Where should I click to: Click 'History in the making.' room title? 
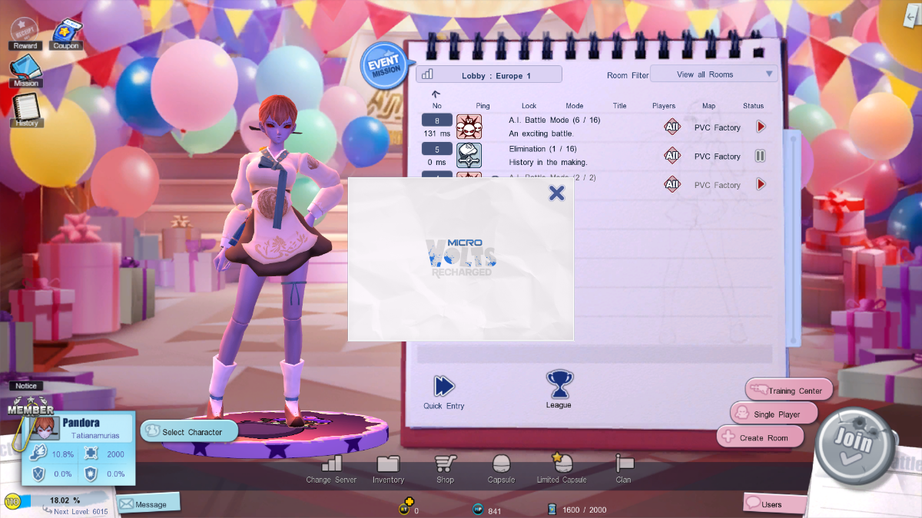(x=548, y=162)
